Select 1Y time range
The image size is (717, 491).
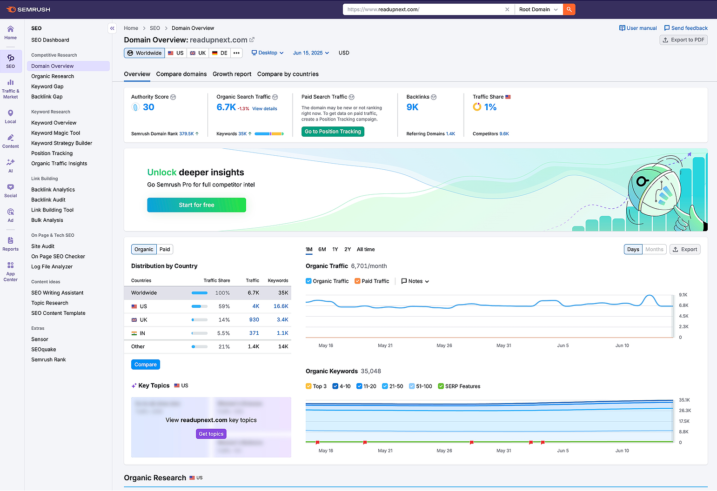tap(335, 250)
